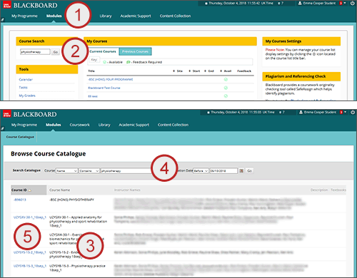Open the creation date Before dropdown
357x278 pixels.
[x=201, y=171]
